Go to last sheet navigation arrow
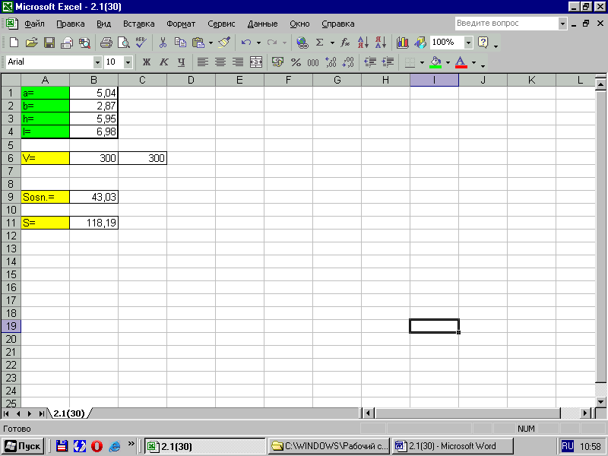 pyautogui.click(x=41, y=413)
